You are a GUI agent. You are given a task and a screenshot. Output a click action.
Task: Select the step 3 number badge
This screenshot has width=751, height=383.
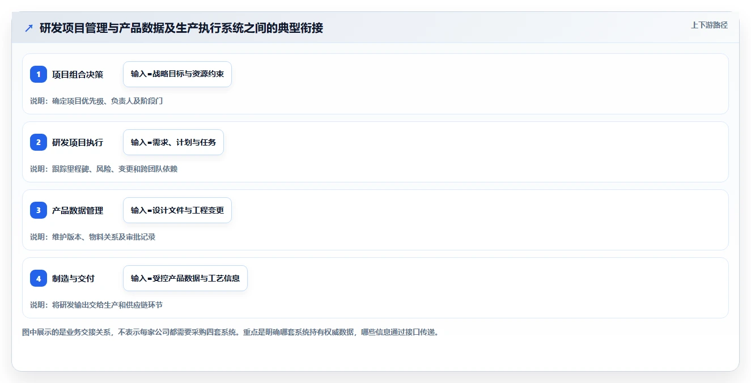click(39, 210)
